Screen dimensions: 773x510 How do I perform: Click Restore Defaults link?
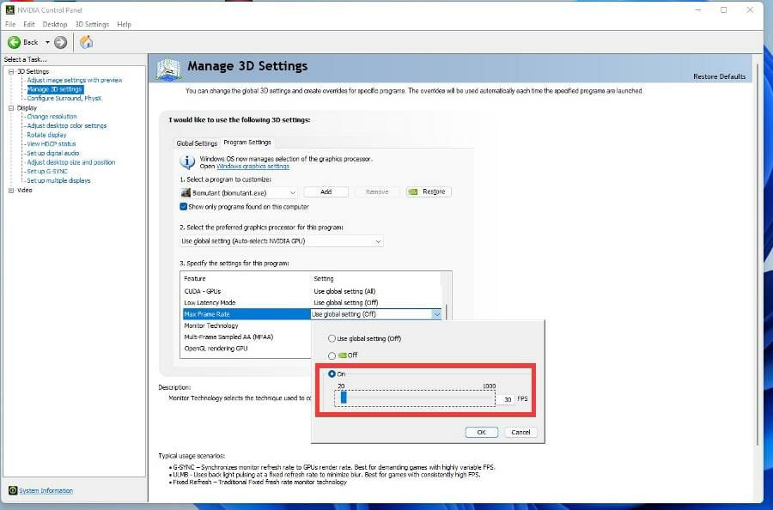(719, 76)
